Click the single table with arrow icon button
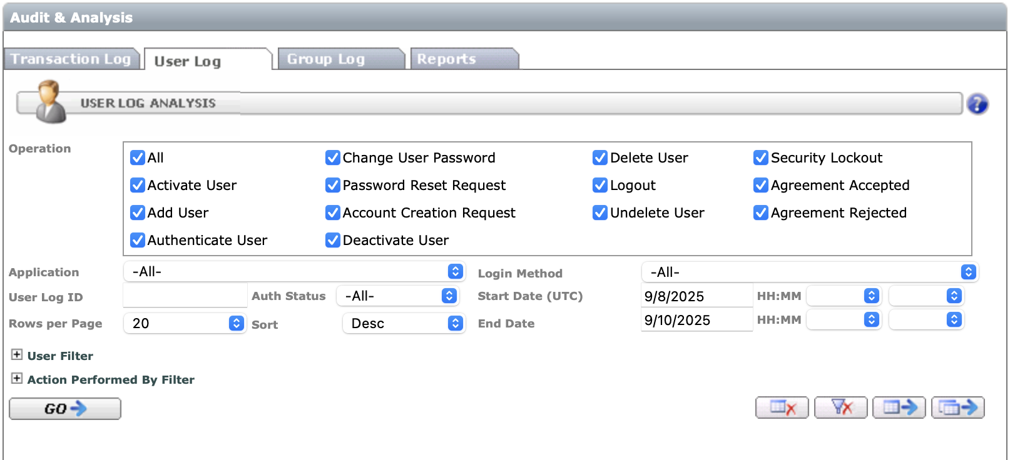The height and width of the screenshot is (460, 1020). click(899, 408)
